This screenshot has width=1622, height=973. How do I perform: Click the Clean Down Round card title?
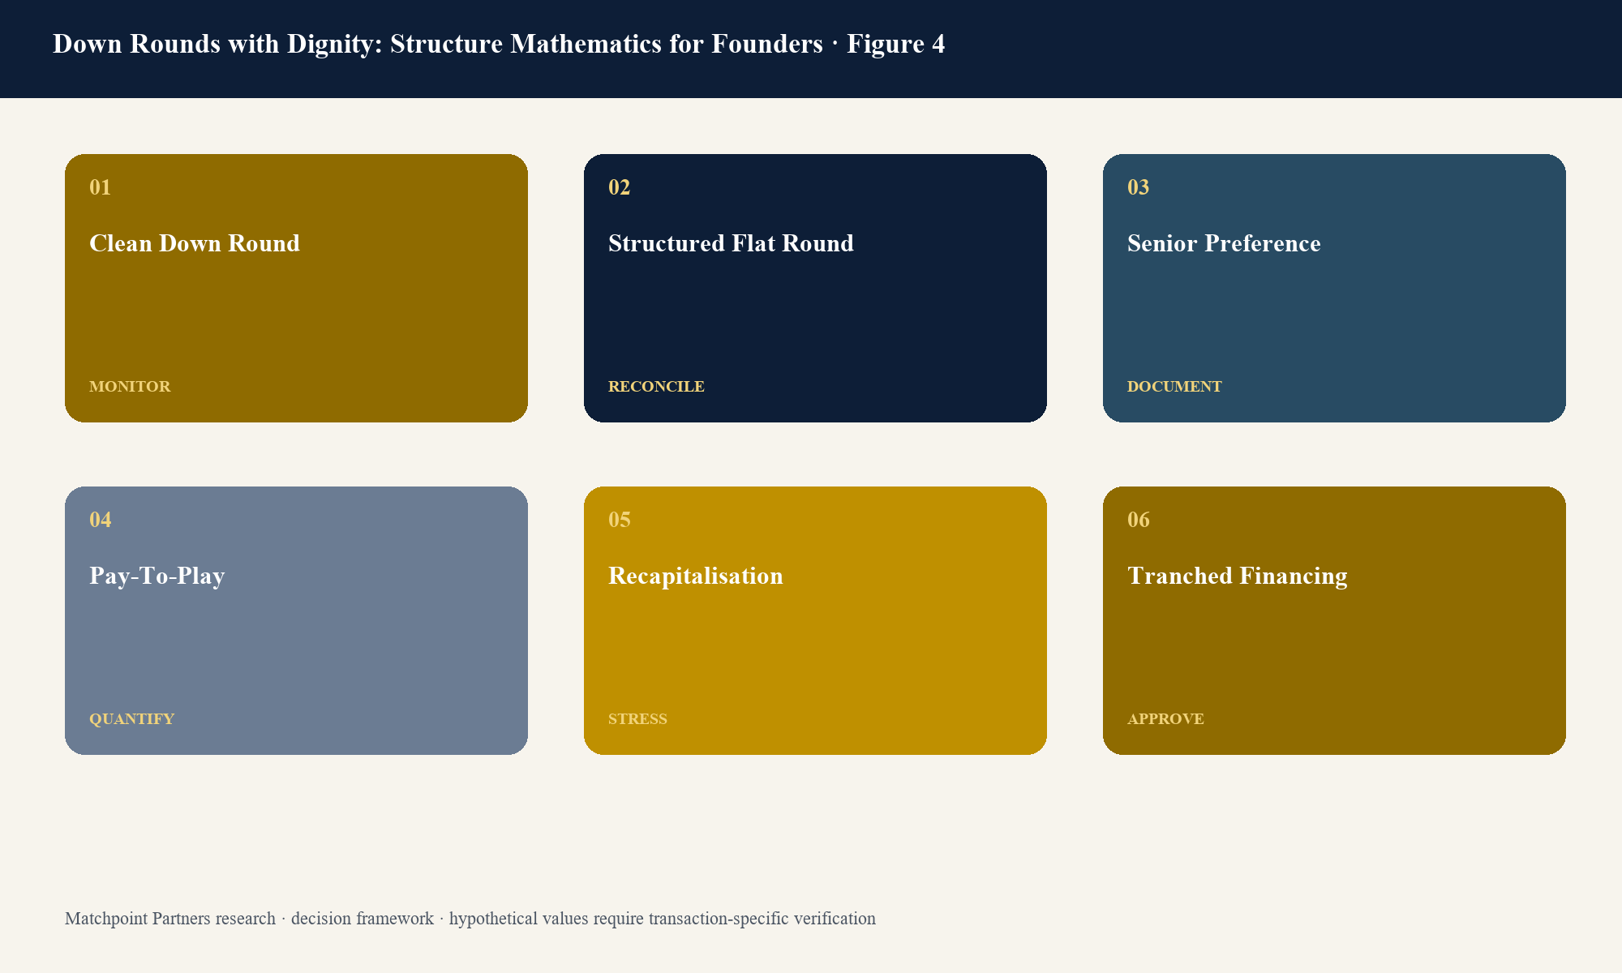click(195, 243)
